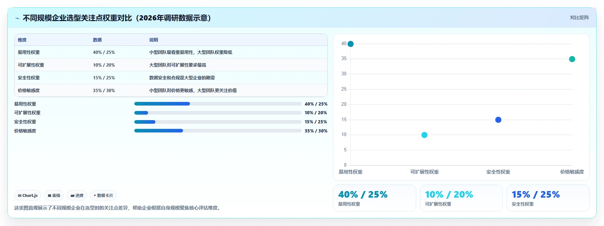Click the 表格 tag chip
Image resolution: width=604 pixels, height=226 pixels.
54,195
